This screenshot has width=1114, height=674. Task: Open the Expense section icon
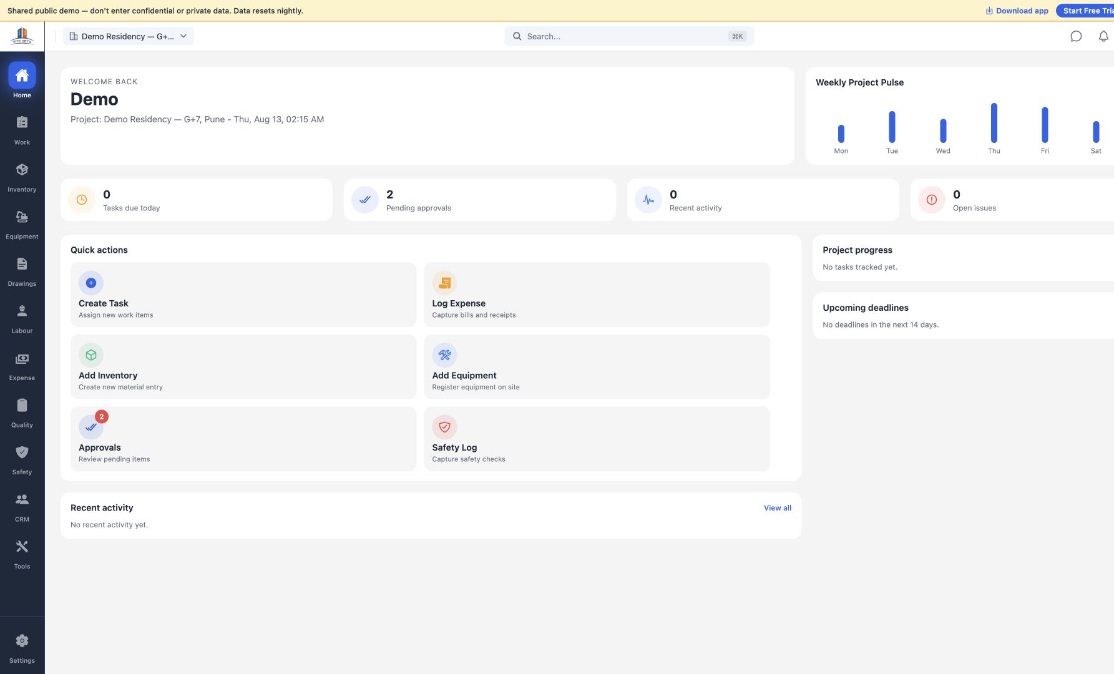pos(22,358)
